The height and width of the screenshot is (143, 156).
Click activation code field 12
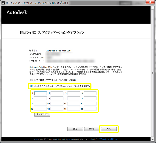pyautogui.click(x=90, y=104)
